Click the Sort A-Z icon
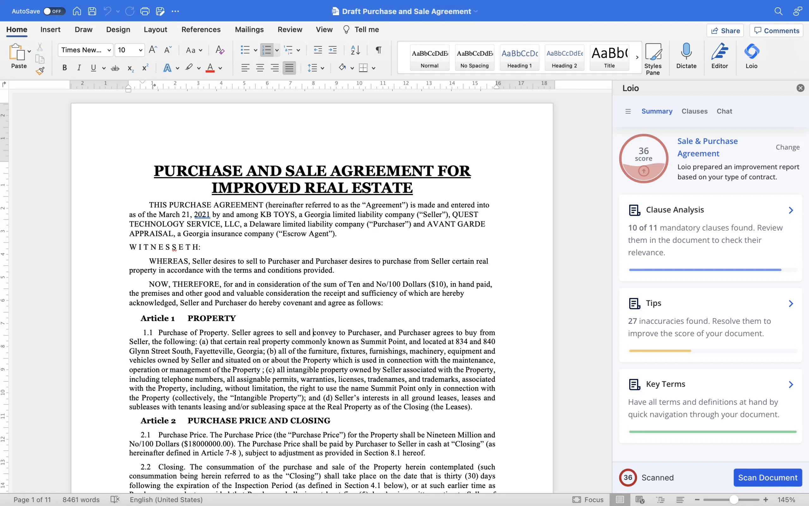The height and width of the screenshot is (506, 809). click(x=355, y=50)
